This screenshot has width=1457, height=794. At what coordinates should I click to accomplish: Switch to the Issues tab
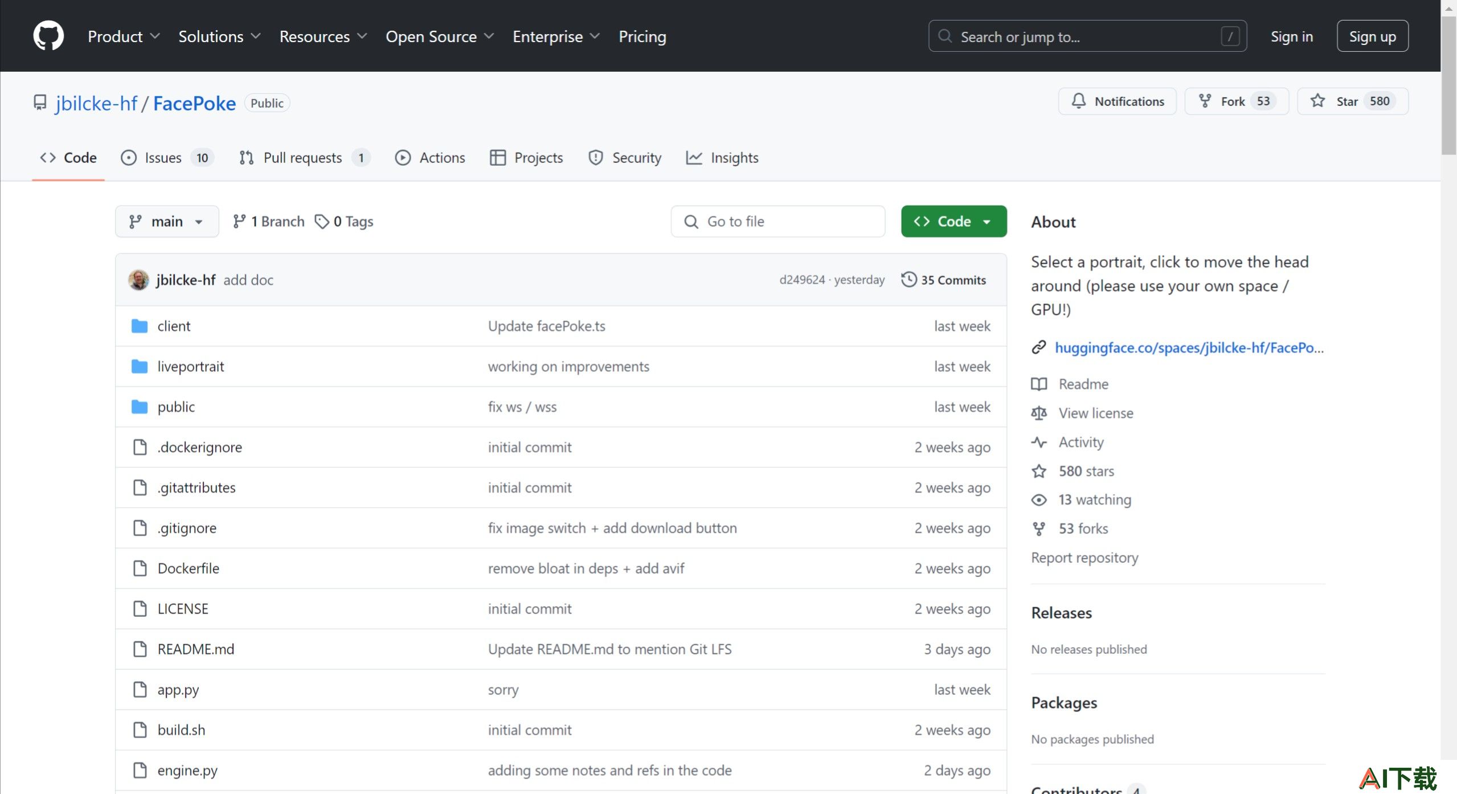pos(167,158)
